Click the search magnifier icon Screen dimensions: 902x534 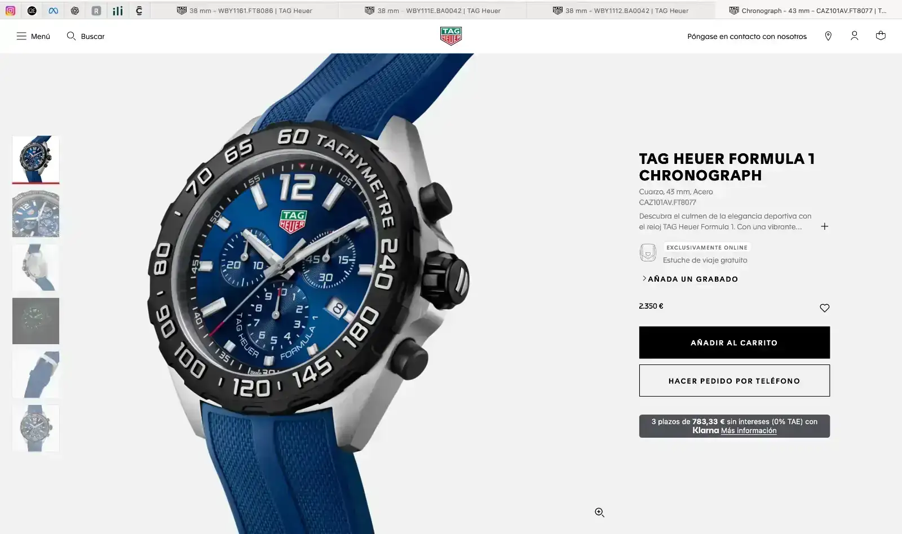(71, 36)
